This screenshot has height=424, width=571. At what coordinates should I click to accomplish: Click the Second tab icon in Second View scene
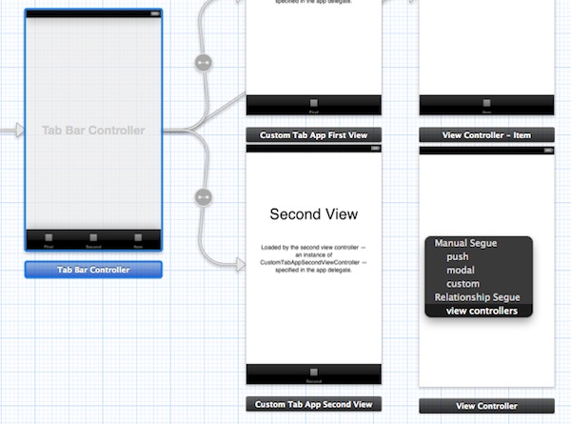[313, 373]
